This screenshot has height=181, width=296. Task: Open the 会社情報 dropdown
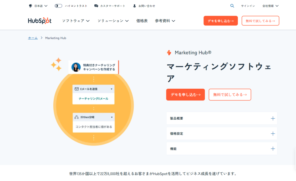tap(270, 6)
